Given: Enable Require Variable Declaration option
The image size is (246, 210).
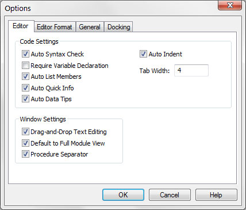Looking at the screenshot, I should tap(25, 66).
